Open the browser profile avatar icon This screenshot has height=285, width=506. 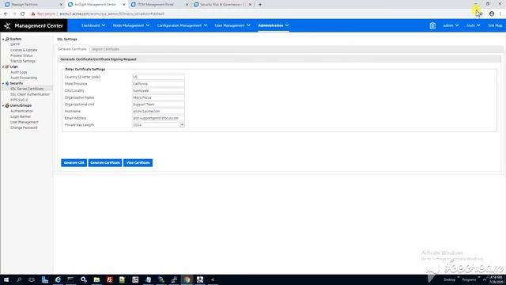(492, 14)
